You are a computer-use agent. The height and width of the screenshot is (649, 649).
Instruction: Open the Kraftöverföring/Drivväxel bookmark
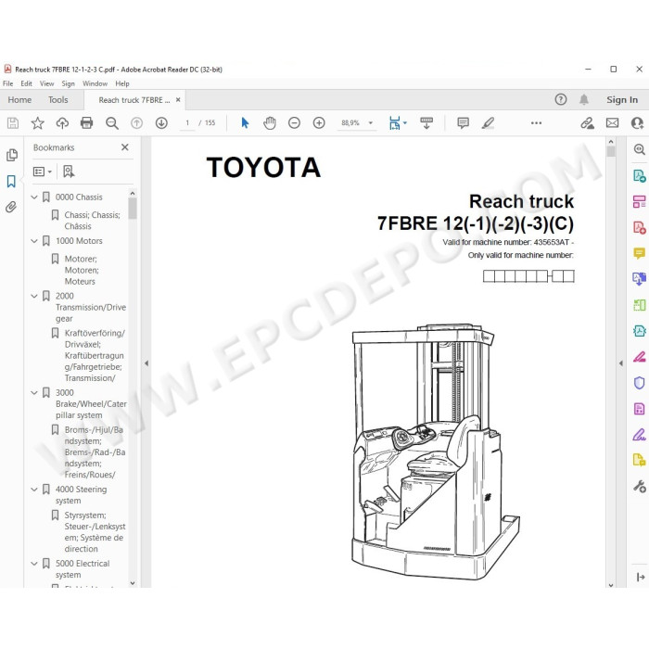pos(95,355)
